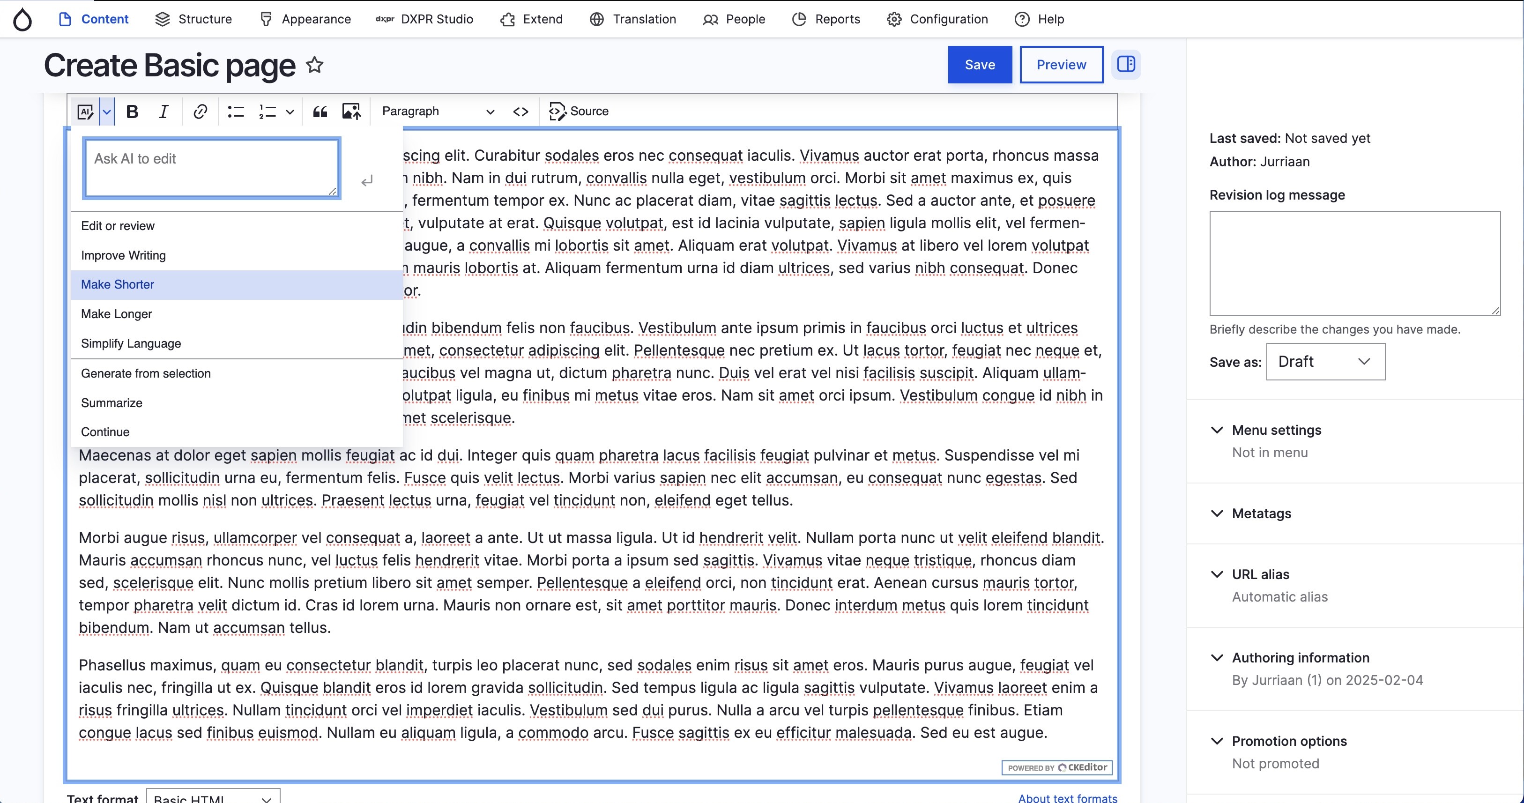Open the Save as Draft dropdown
The image size is (1524, 803).
click(1325, 362)
